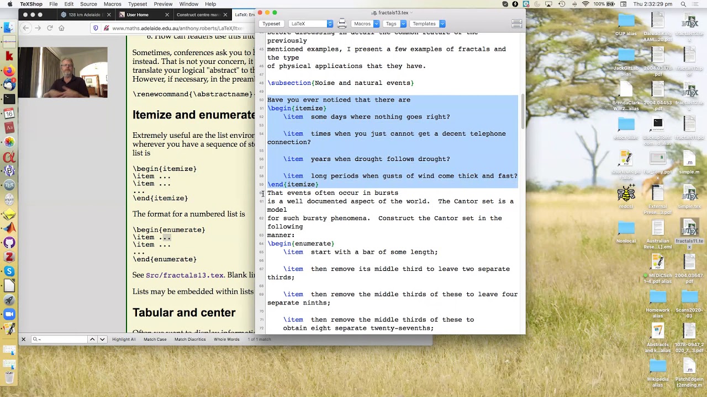The width and height of the screenshot is (707, 397).
Task: Open Firefox from the Dock
Action: pyautogui.click(x=9, y=71)
